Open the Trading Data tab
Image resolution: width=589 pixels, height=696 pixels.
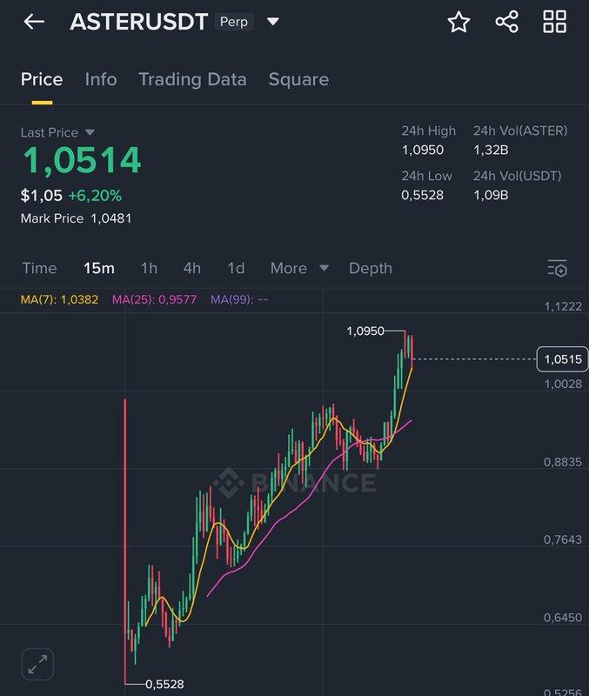(192, 79)
